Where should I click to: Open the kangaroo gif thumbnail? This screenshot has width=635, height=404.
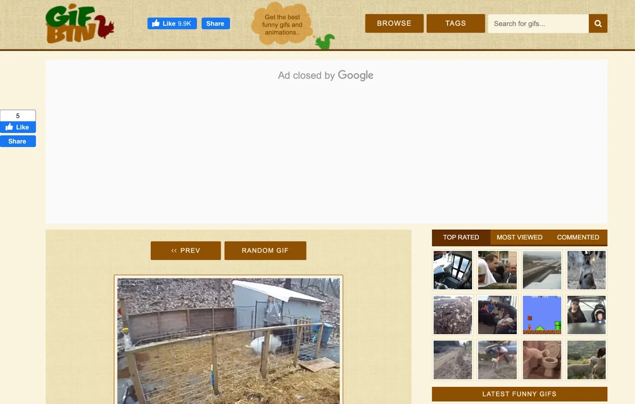(586, 270)
